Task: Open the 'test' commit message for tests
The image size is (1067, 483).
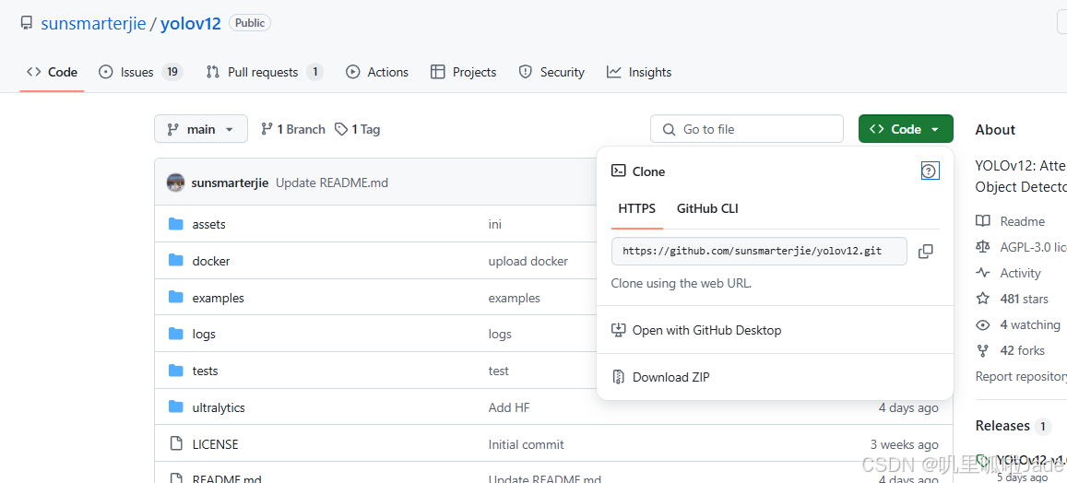Action: pyautogui.click(x=498, y=371)
